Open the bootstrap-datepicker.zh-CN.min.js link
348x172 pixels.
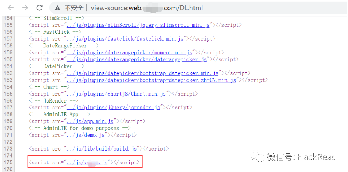tap(151, 80)
